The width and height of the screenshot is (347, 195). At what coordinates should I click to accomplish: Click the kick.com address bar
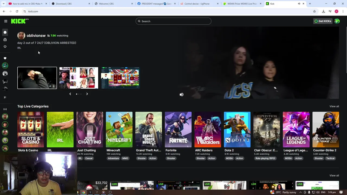(168, 11)
